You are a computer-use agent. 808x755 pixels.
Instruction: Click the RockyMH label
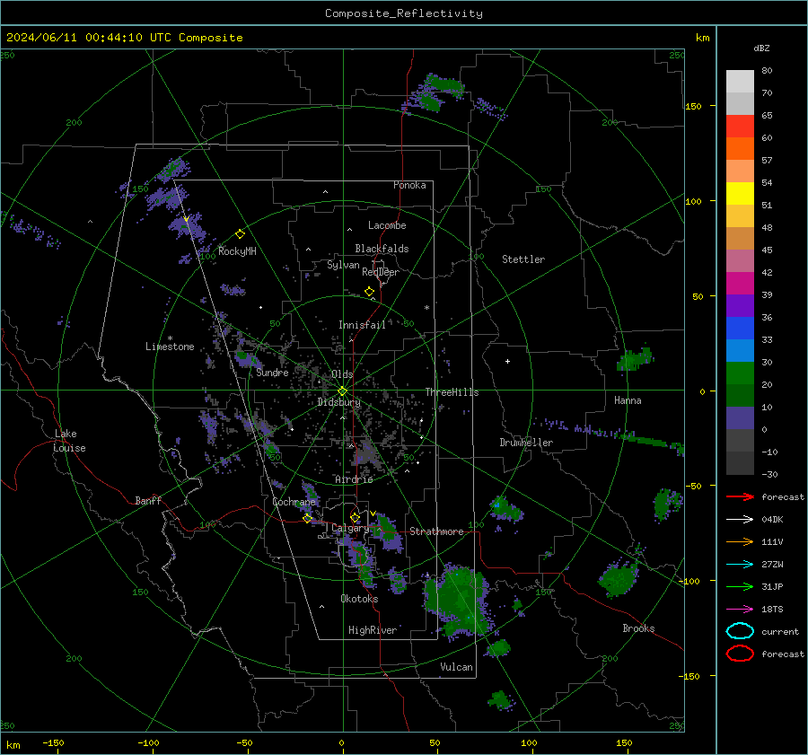tap(237, 251)
